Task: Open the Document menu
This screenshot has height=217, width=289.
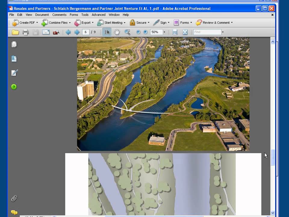Action: pos(42,15)
